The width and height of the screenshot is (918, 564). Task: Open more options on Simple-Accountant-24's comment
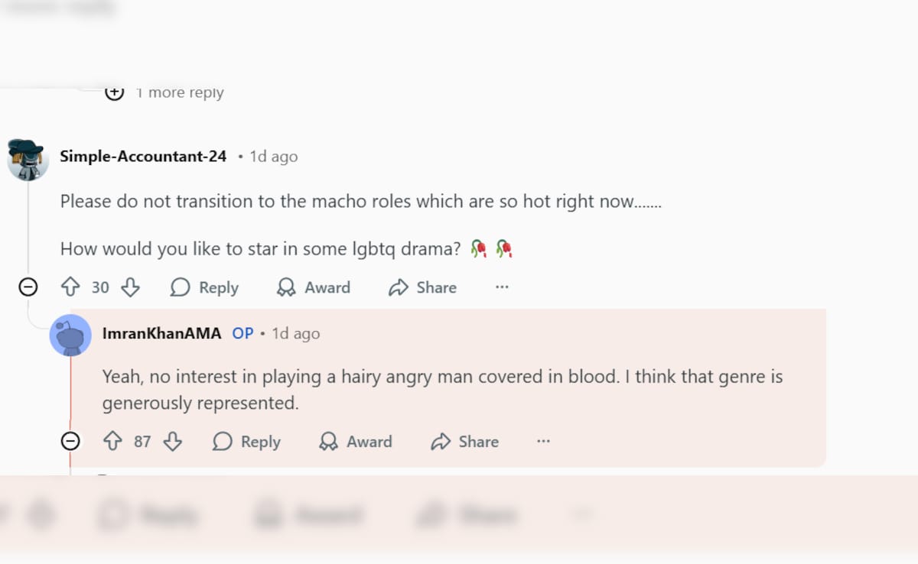click(502, 287)
